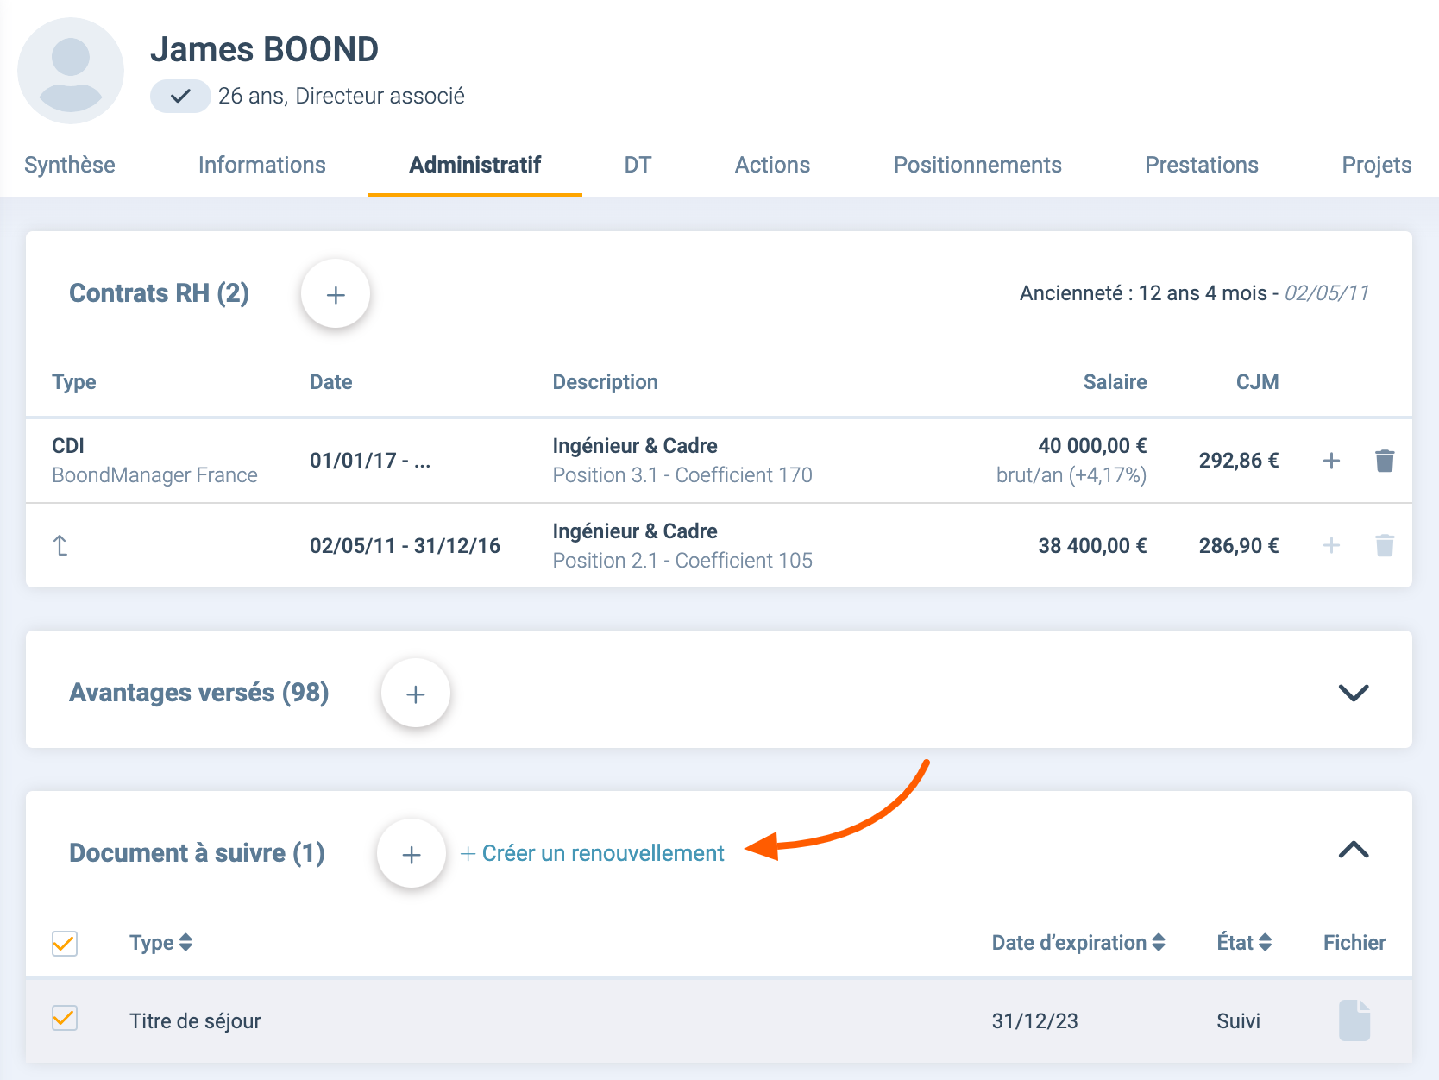
Task: Click the James BOOND name heading
Action: pyautogui.click(x=264, y=49)
